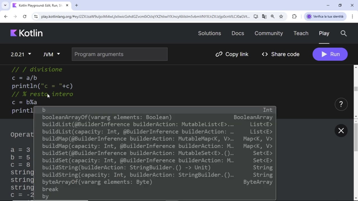Open the tab search dropdown
Image resolution: width=358 pixels, height=201 pixels.
tap(5, 5)
